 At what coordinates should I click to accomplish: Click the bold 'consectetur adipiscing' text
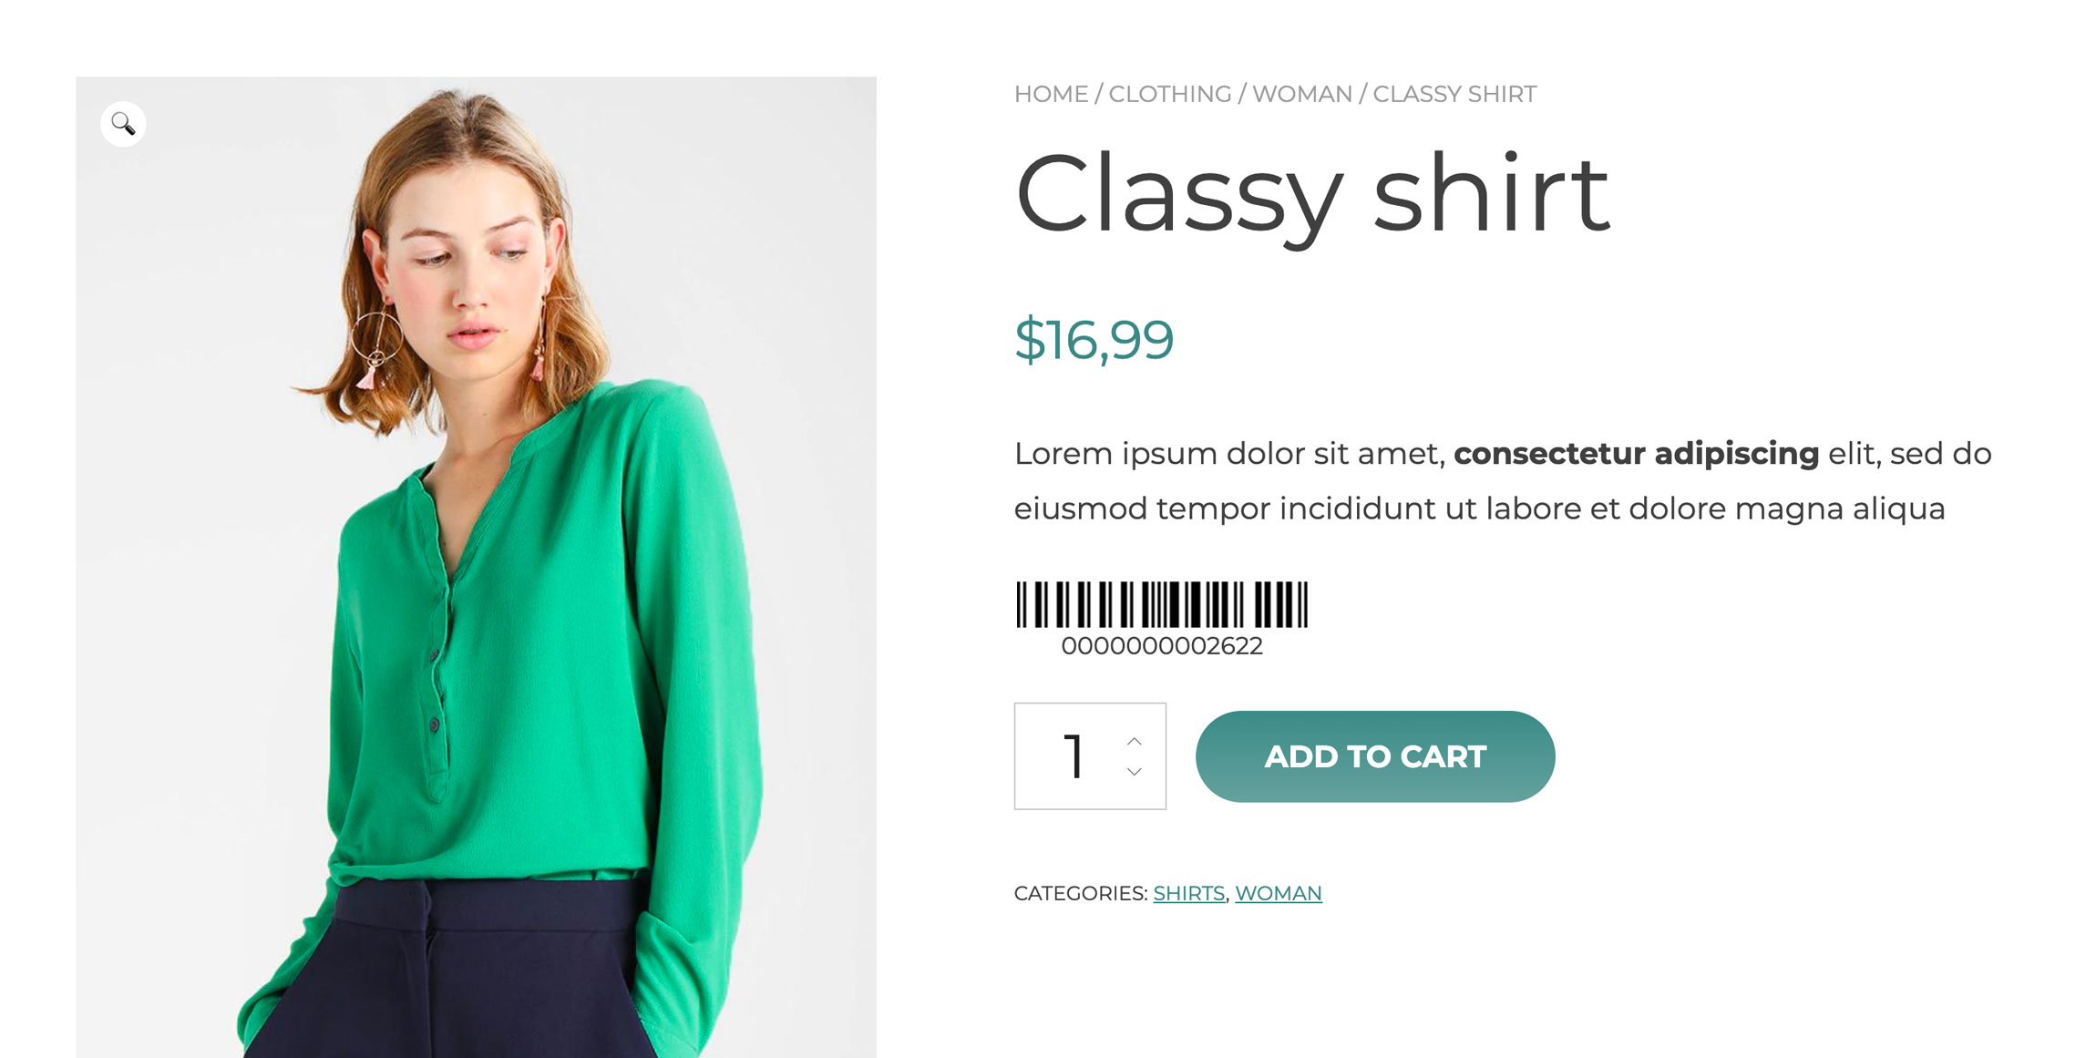1636,453
